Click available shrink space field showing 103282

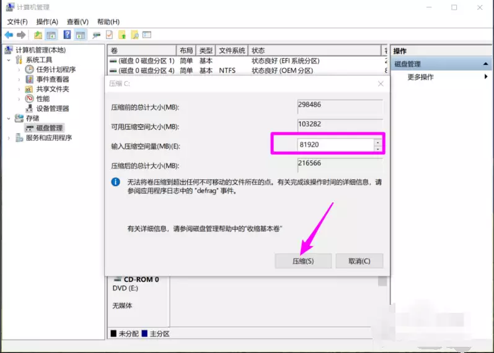[340, 125]
